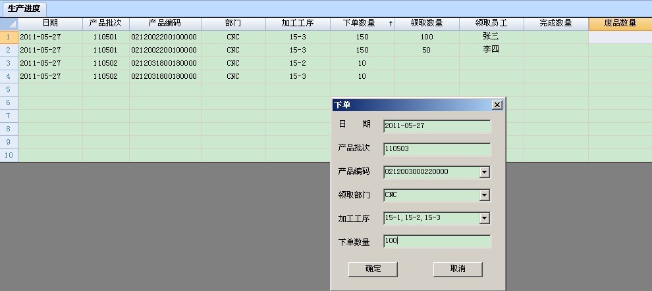Select row header 6
This screenshot has height=291, width=652.
[x=9, y=102]
